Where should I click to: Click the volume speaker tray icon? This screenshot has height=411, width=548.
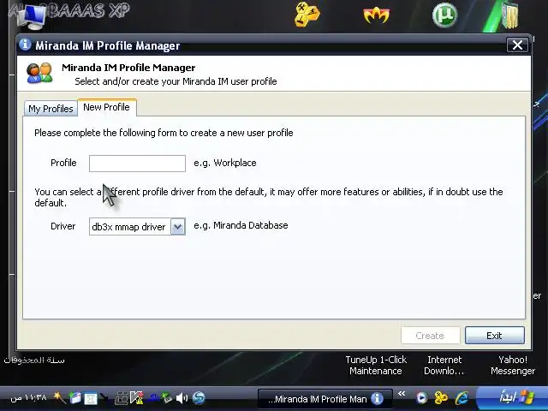click(x=182, y=397)
